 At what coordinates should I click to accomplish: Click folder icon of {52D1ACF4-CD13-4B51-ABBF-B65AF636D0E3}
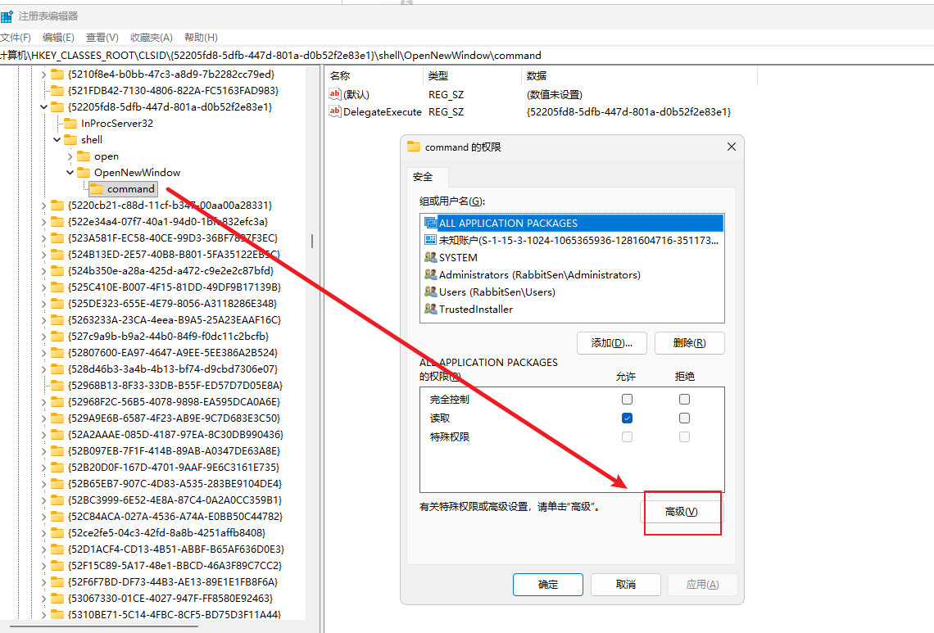coord(57,549)
